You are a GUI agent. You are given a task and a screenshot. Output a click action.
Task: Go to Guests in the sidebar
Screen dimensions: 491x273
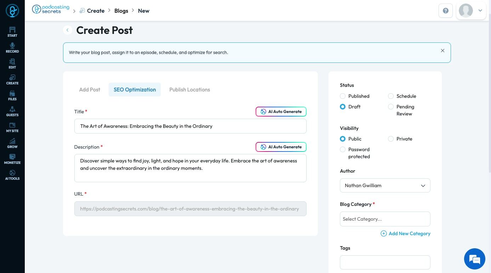[12, 111]
